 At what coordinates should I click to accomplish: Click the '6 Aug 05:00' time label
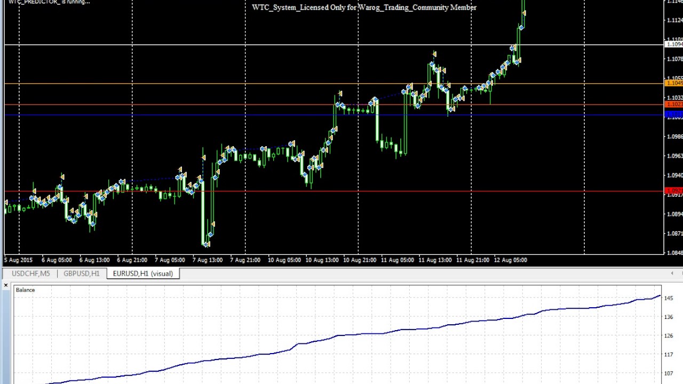click(56, 260)
